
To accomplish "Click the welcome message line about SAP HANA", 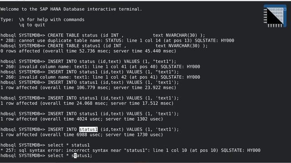I will tap(71, 9).
